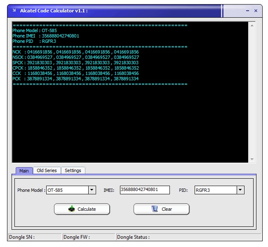Screen dimensions: 268x247
Task: Click the PCK code line in output
Action: tap(75, 79)
